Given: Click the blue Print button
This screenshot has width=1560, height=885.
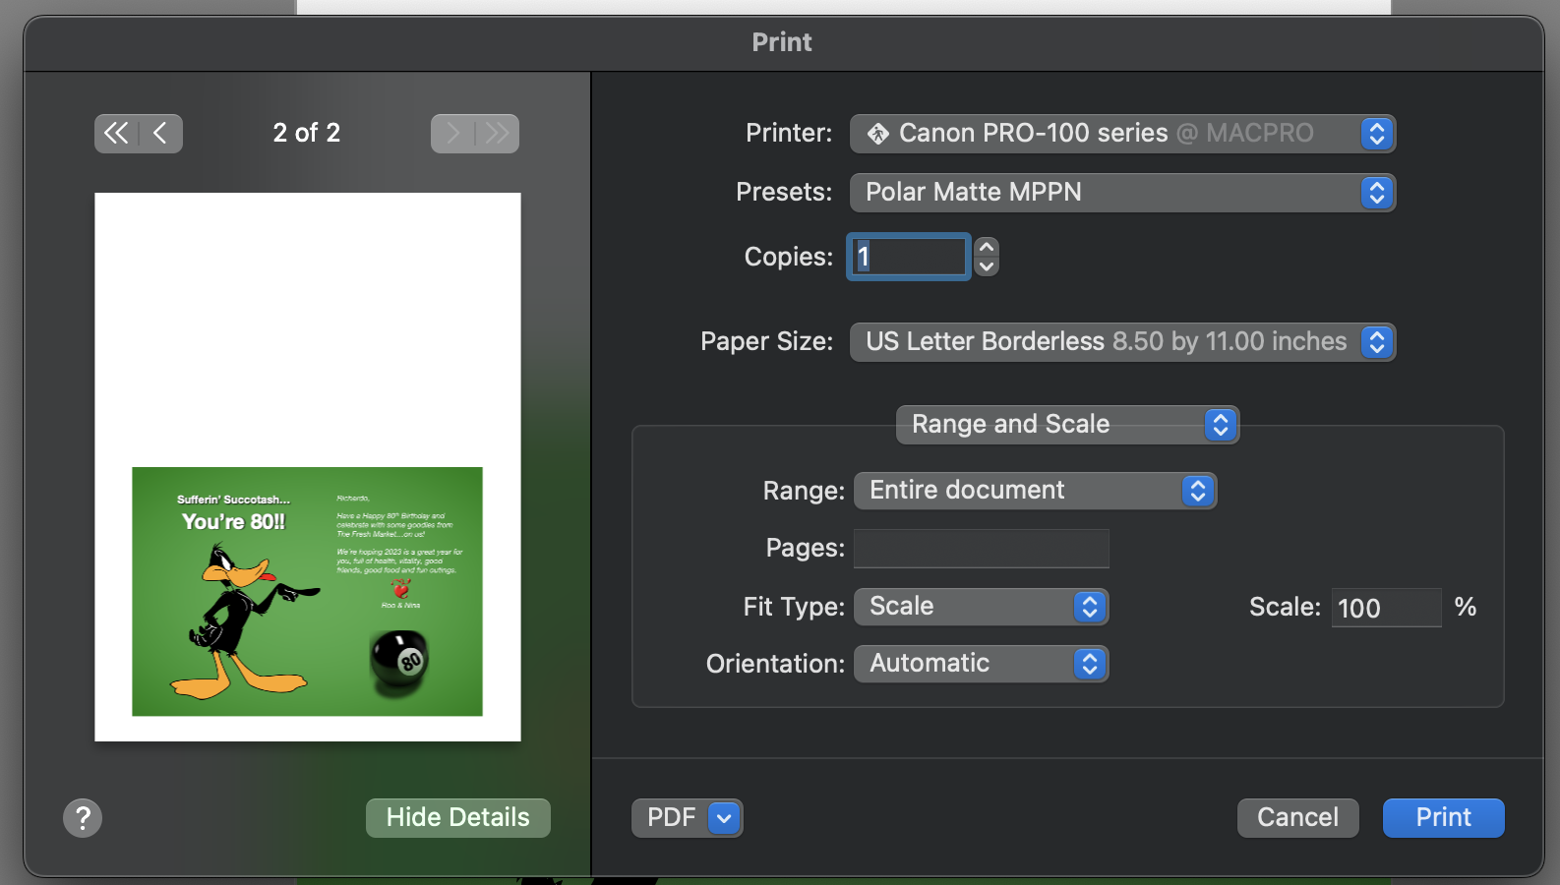Looking at the screenshot, I should 1444,818.
